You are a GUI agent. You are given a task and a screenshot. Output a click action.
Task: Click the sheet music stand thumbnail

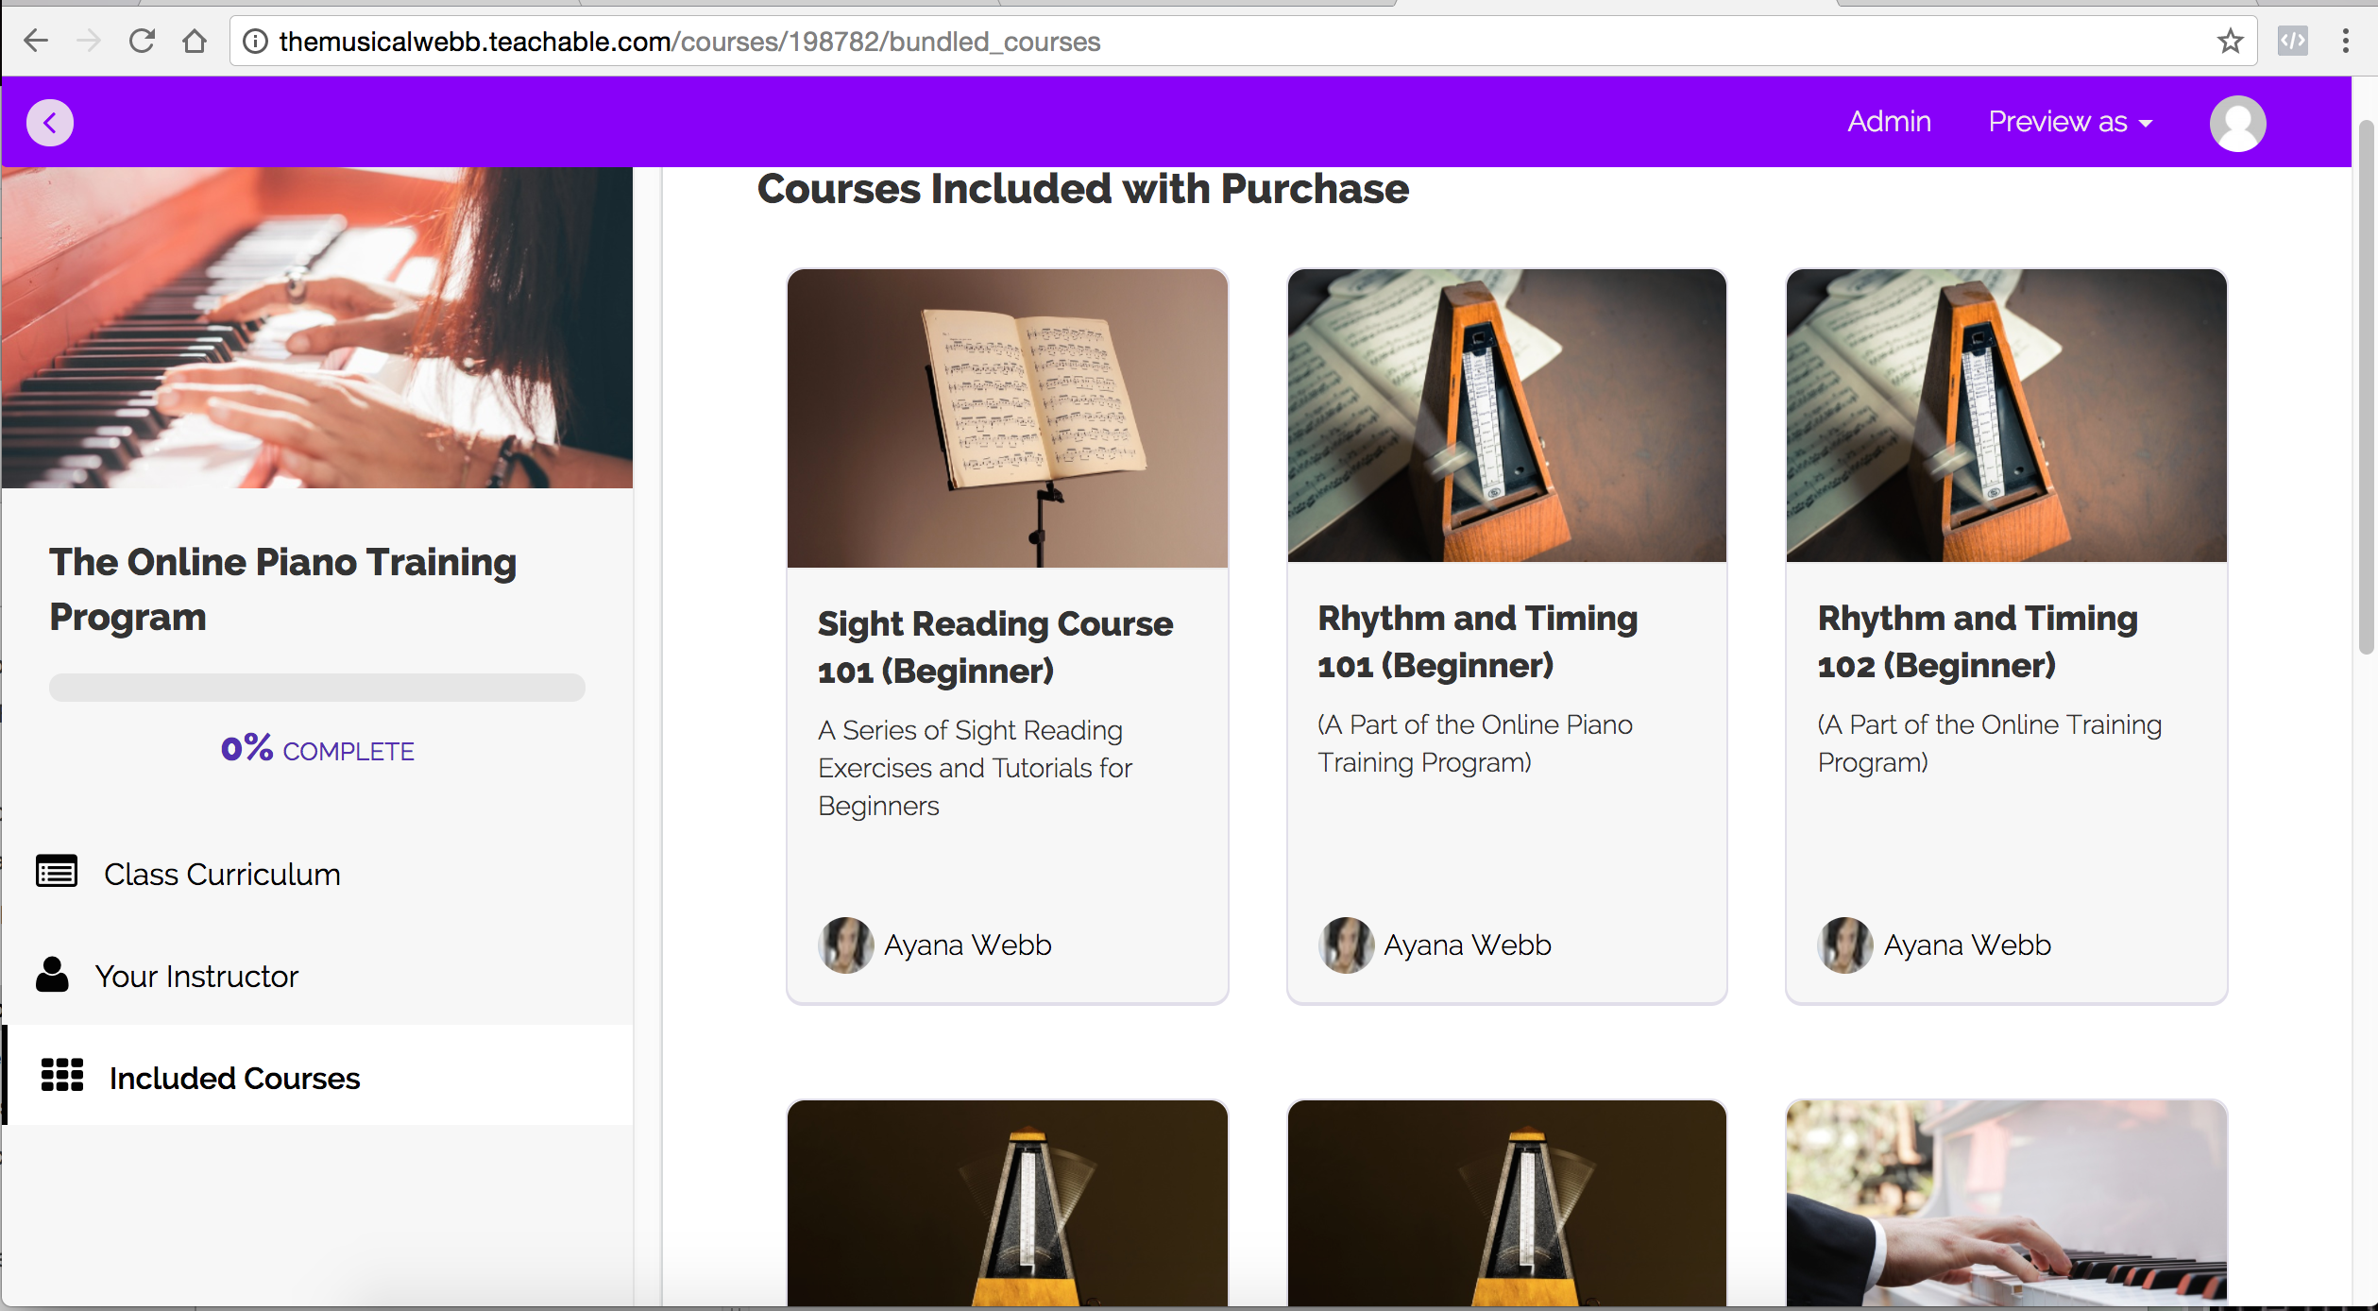[1007, 418]
